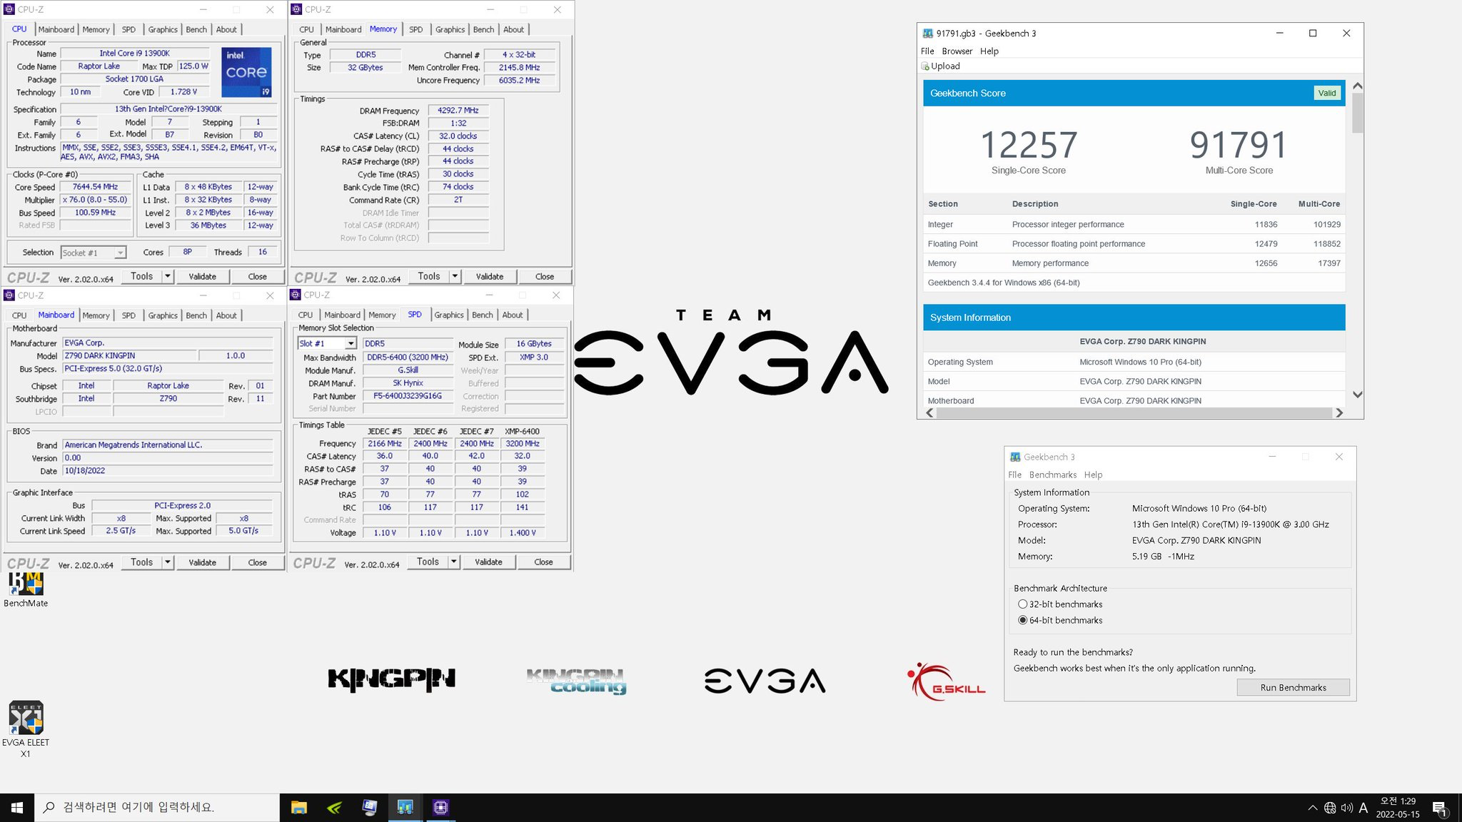The image size is (1462, 822).
Task: Click scroll up arrow in Geekbench results
Action: [1357, 86]
